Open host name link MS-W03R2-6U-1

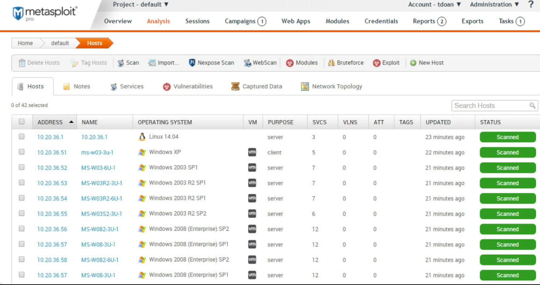102,199
